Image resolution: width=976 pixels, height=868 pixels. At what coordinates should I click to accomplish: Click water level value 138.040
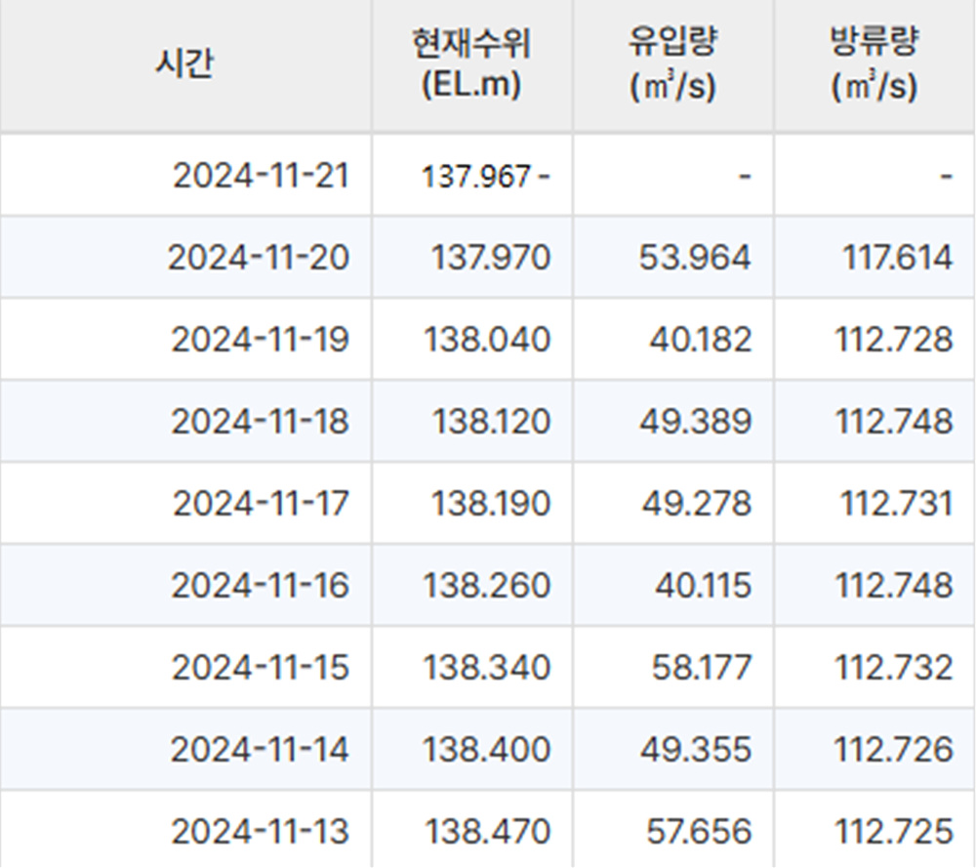click(487, 340)
